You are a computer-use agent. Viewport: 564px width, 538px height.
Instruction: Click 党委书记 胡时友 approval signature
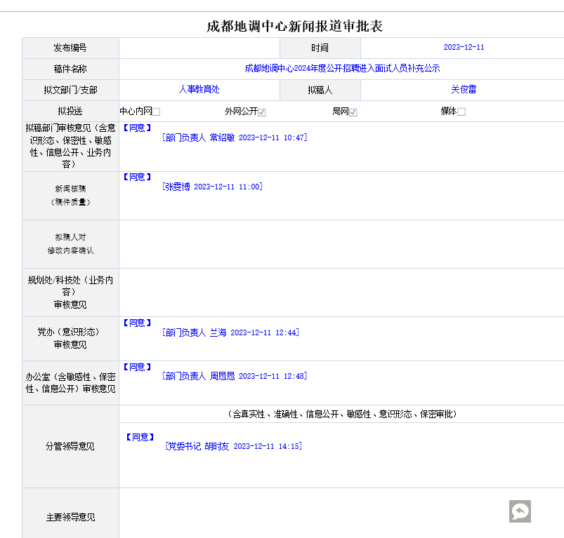(x=233, y=446)
